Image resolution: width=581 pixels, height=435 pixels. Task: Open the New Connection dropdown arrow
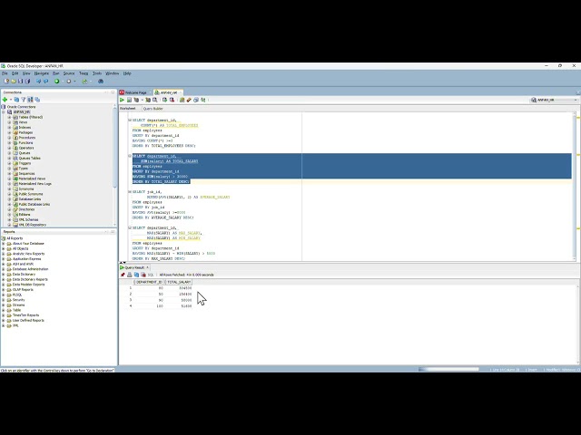coord(10,100)
